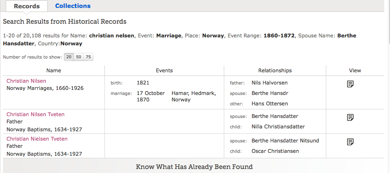Click child name Nilla Christiansdatter
This screenshot has height=173, width=390.
point(278,127)
